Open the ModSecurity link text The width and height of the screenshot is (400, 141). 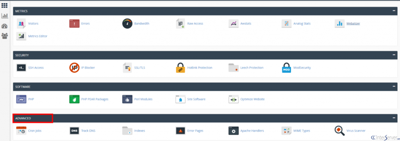coord(302,68)
